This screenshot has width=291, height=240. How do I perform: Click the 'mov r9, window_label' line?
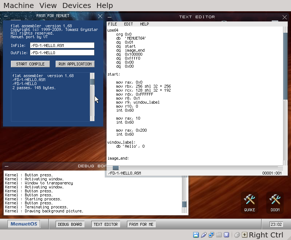pyautogui.click(x=138, y=102)
